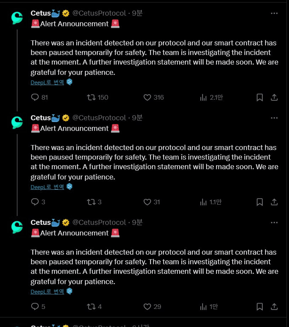Open the Cetus profile avatar on first tweet
Viewport: 289px width, 327px height.
click(17, 18)
